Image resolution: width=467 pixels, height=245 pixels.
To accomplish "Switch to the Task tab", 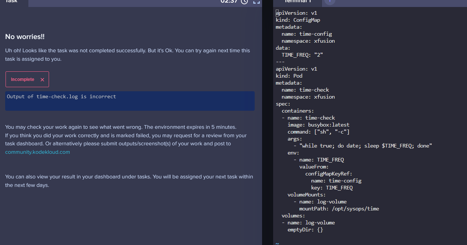I will click(12, 1).
